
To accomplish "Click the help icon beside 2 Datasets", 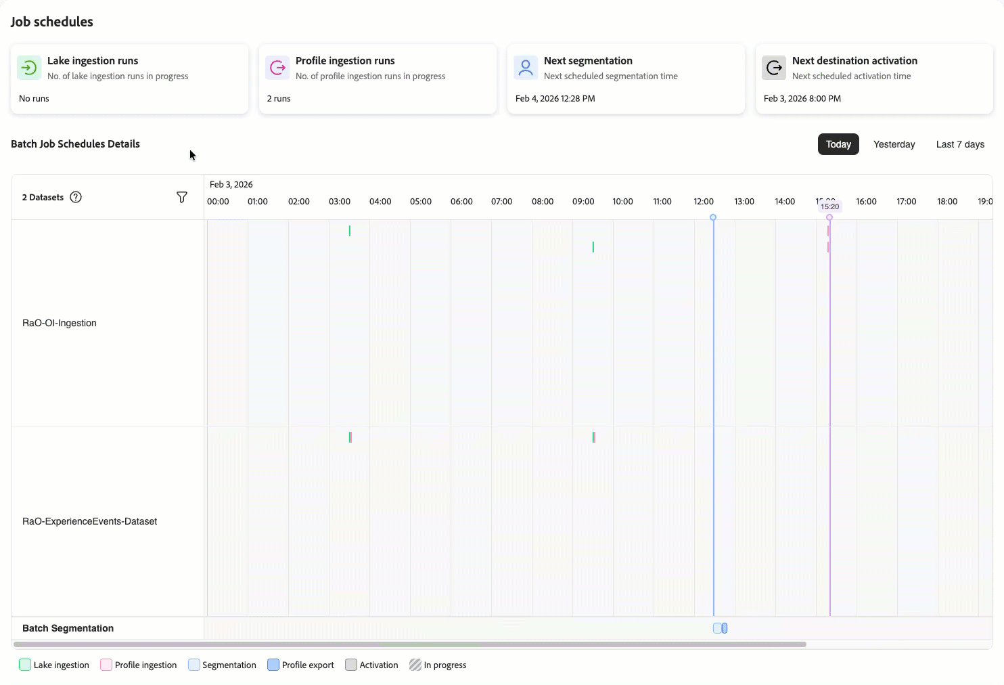I will tap(76, 197).
